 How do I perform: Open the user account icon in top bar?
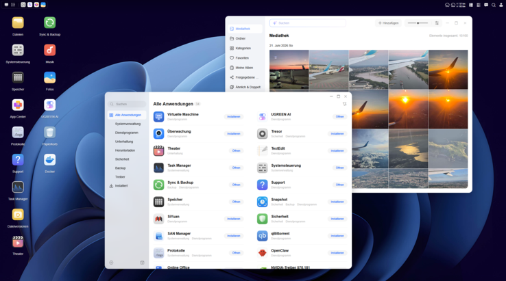click(501, 5)
